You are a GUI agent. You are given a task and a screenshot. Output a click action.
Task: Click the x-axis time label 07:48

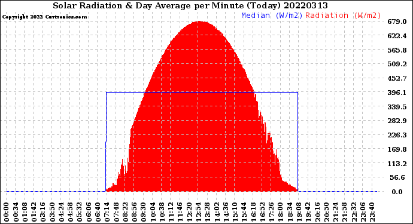click(x=116, y=212)
